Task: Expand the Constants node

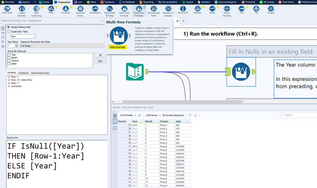Action: (9, 86)
